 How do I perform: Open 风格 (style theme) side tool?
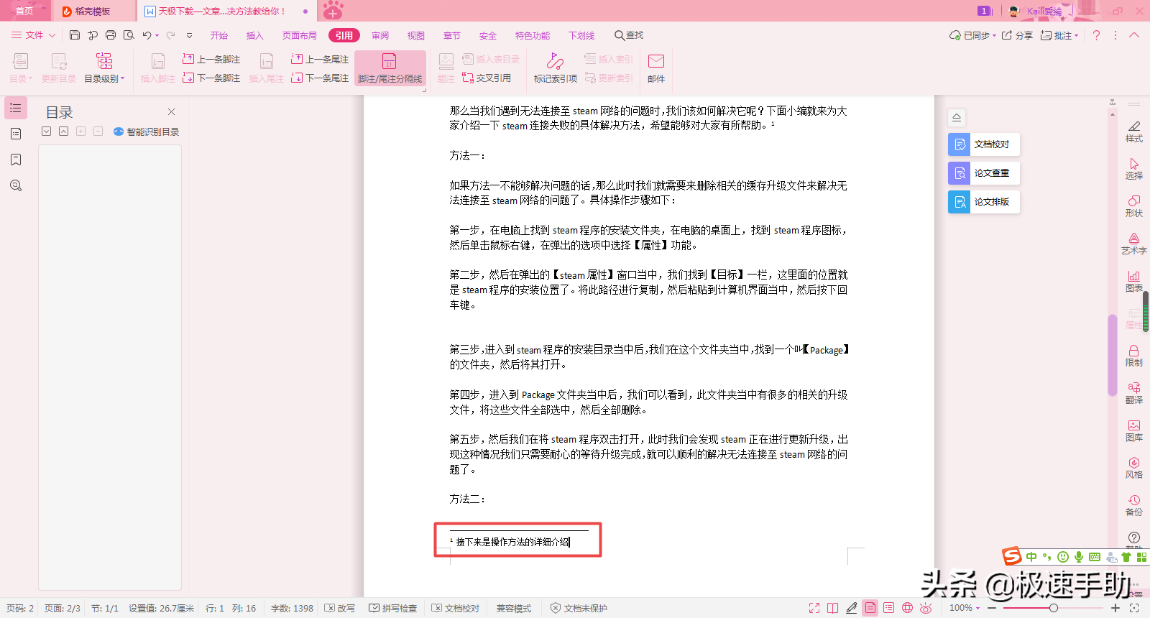pos(1133,468)
